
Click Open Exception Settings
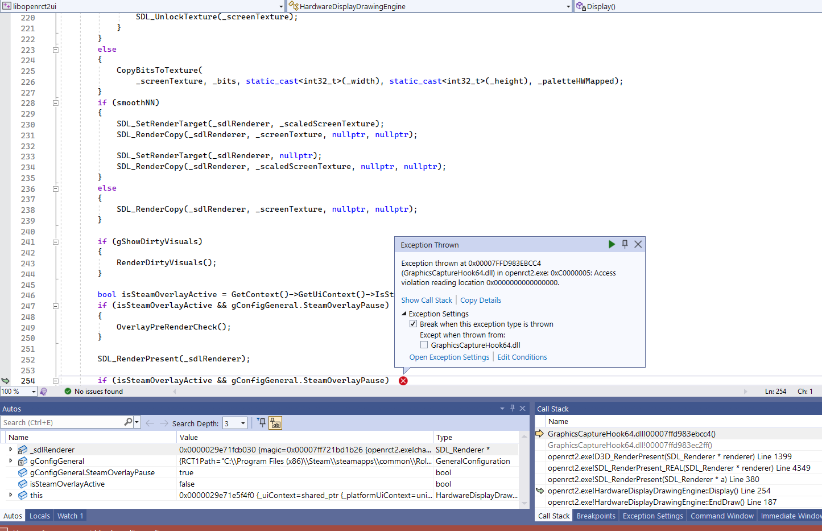(x=449, y=357)
